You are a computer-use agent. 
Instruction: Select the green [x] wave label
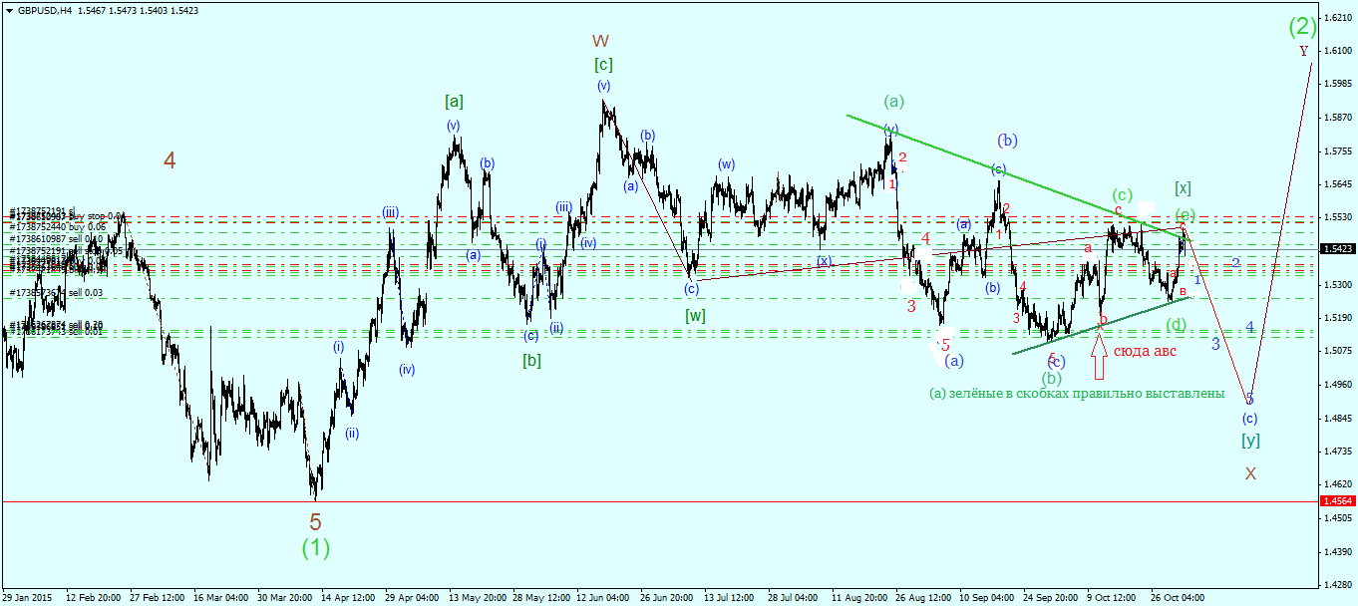tap(1184, 187)
